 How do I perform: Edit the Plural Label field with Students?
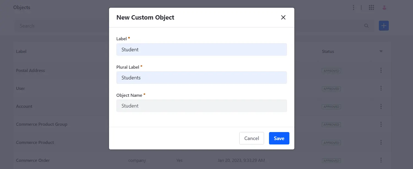[202, 77]
